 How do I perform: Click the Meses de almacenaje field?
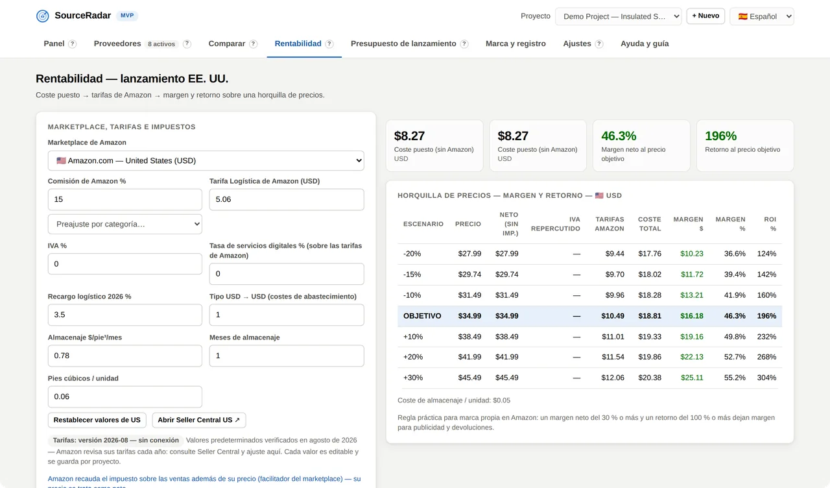point(287,356)
